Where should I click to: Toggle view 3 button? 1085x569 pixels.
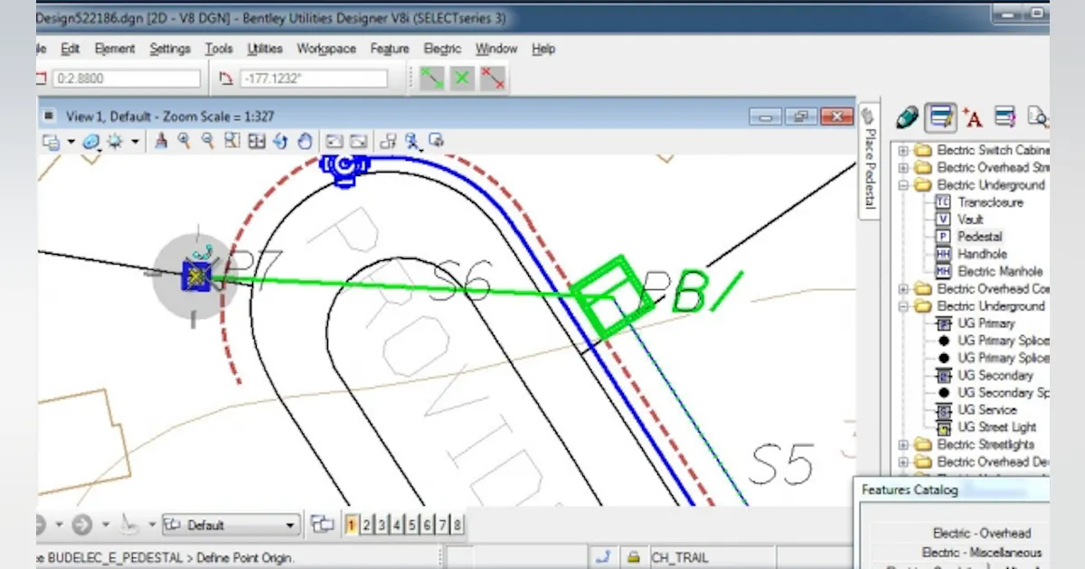tap(382, 525)
